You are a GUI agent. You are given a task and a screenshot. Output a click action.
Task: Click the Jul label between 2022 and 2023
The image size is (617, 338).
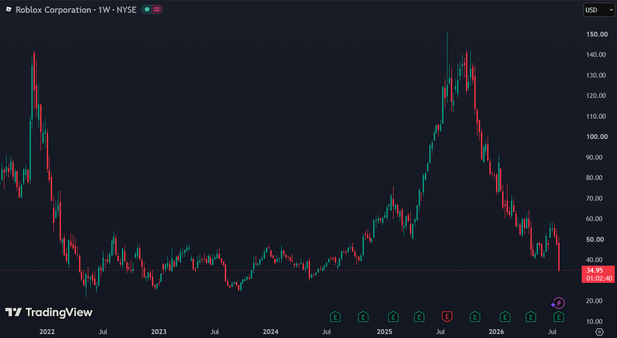103,331
